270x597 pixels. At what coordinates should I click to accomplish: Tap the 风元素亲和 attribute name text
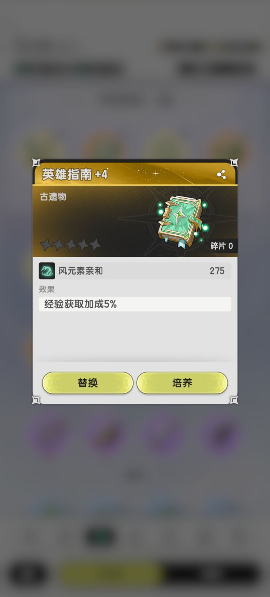pyautogui.click(x=80, y=271)
